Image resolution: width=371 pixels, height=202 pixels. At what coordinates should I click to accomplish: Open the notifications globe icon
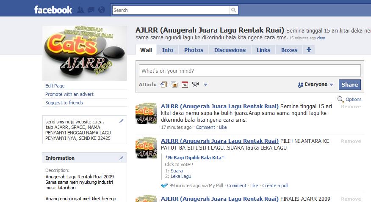(102, 10)
